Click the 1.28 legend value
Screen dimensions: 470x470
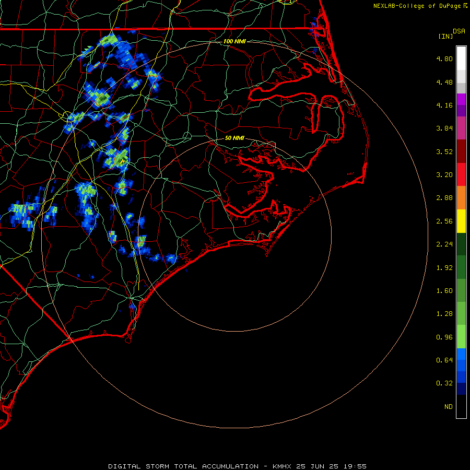tap(444, 314)
